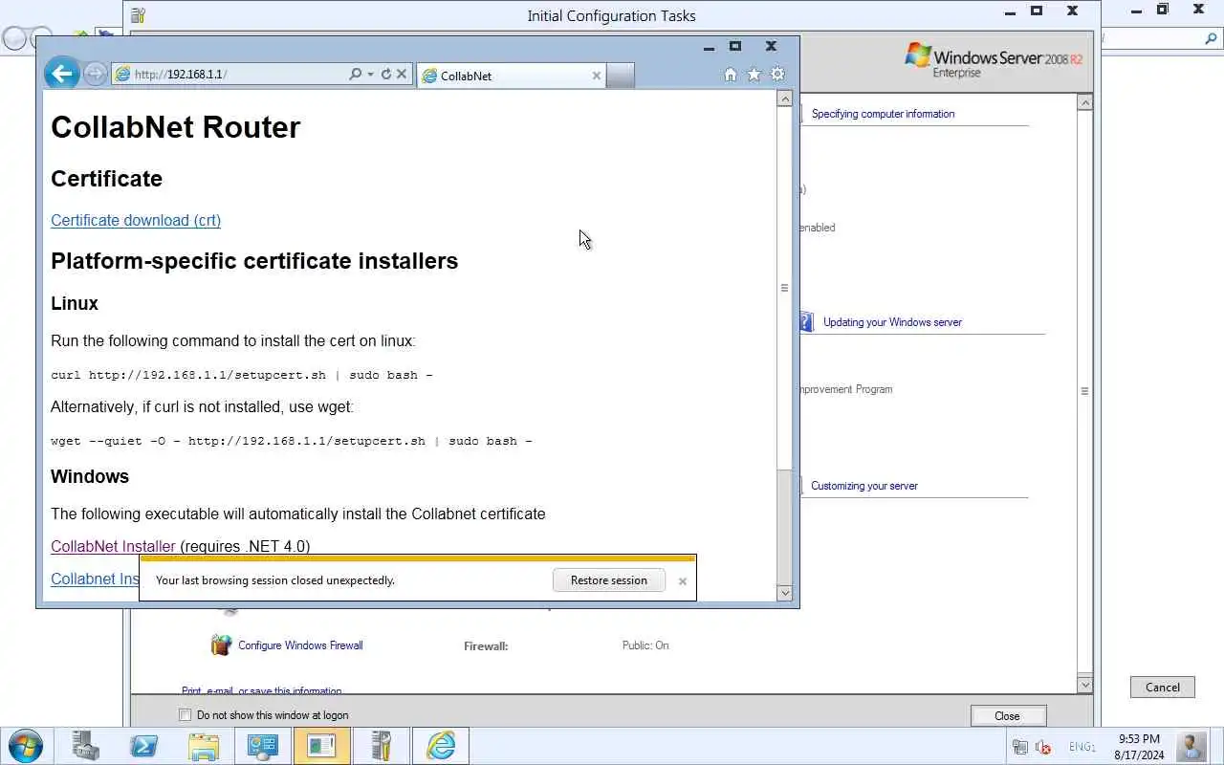Click the IE page scroll down arrow
The image size is (1224, 765).
[785, 593]
